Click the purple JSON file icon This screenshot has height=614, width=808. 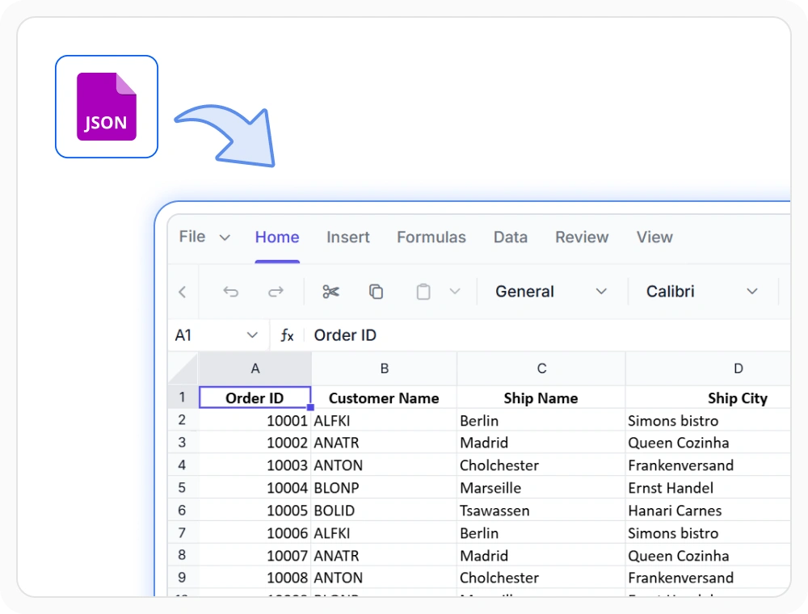click(x=107, y=107)
